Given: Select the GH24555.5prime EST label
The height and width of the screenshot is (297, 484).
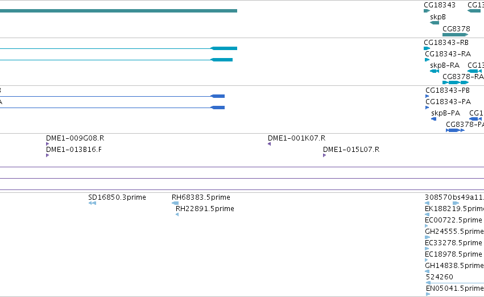Looking at the screenshot, I should tap(454, 231).
